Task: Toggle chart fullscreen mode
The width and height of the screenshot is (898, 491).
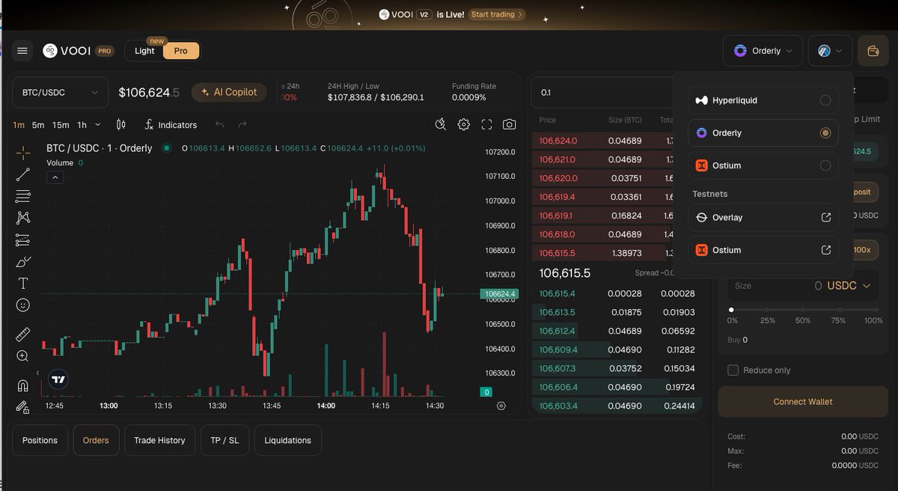Action: tap(486, 125)
